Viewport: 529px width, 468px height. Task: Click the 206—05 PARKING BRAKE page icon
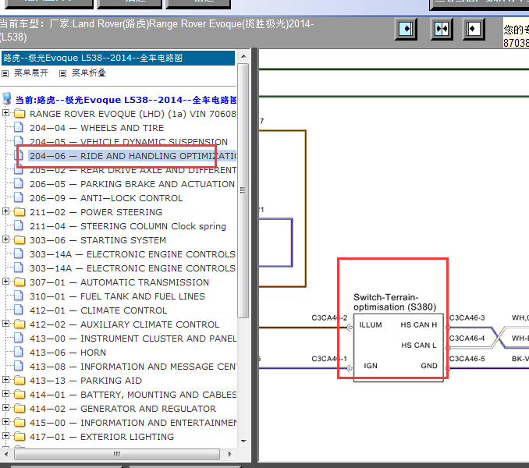click(19, 183)
